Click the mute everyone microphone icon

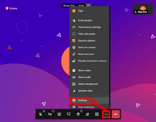coord(74,54)
